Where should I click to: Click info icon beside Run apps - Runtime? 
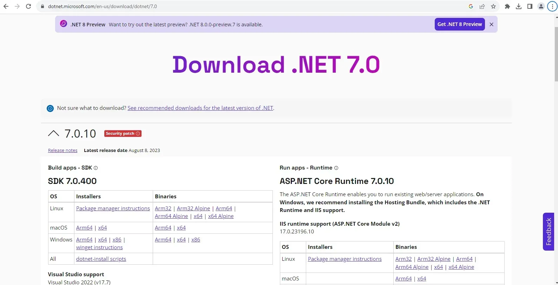336,168
